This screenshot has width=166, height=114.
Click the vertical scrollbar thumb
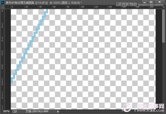(164, 26)
